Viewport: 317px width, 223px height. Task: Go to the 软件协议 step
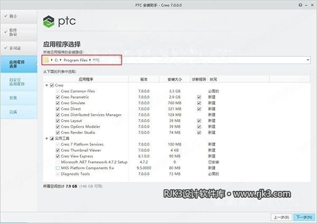click(x=19, y=32)
